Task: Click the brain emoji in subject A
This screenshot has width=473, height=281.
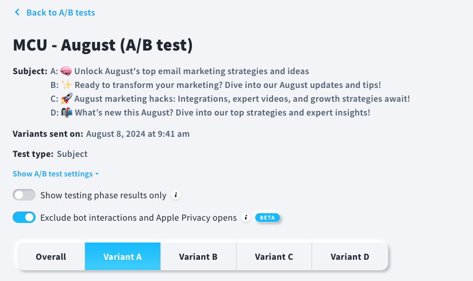Action: pos(66,71)
